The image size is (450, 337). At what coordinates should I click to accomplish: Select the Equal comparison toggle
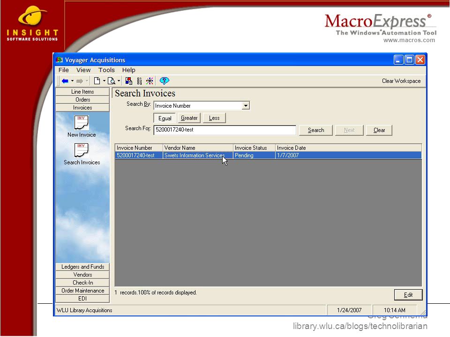(165, 118)
